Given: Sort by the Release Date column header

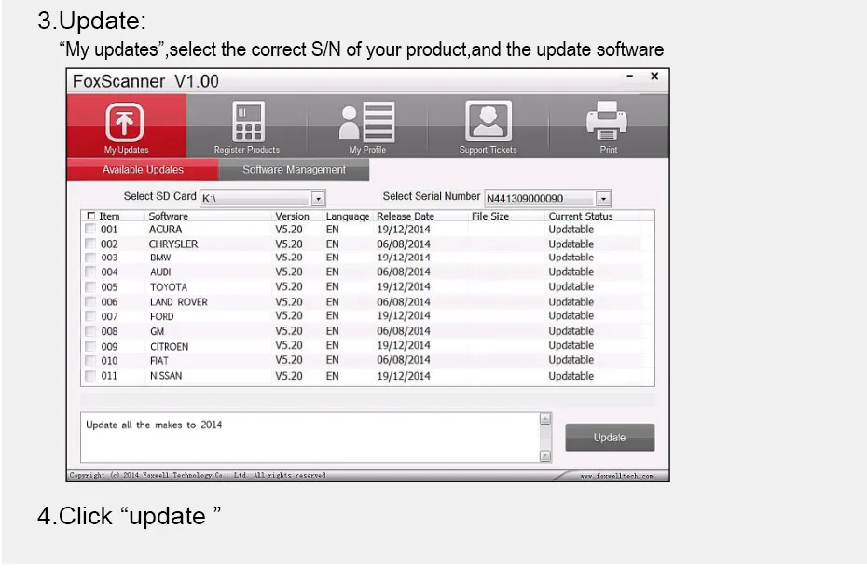Looking at the screenshot, I should (406, 216).
